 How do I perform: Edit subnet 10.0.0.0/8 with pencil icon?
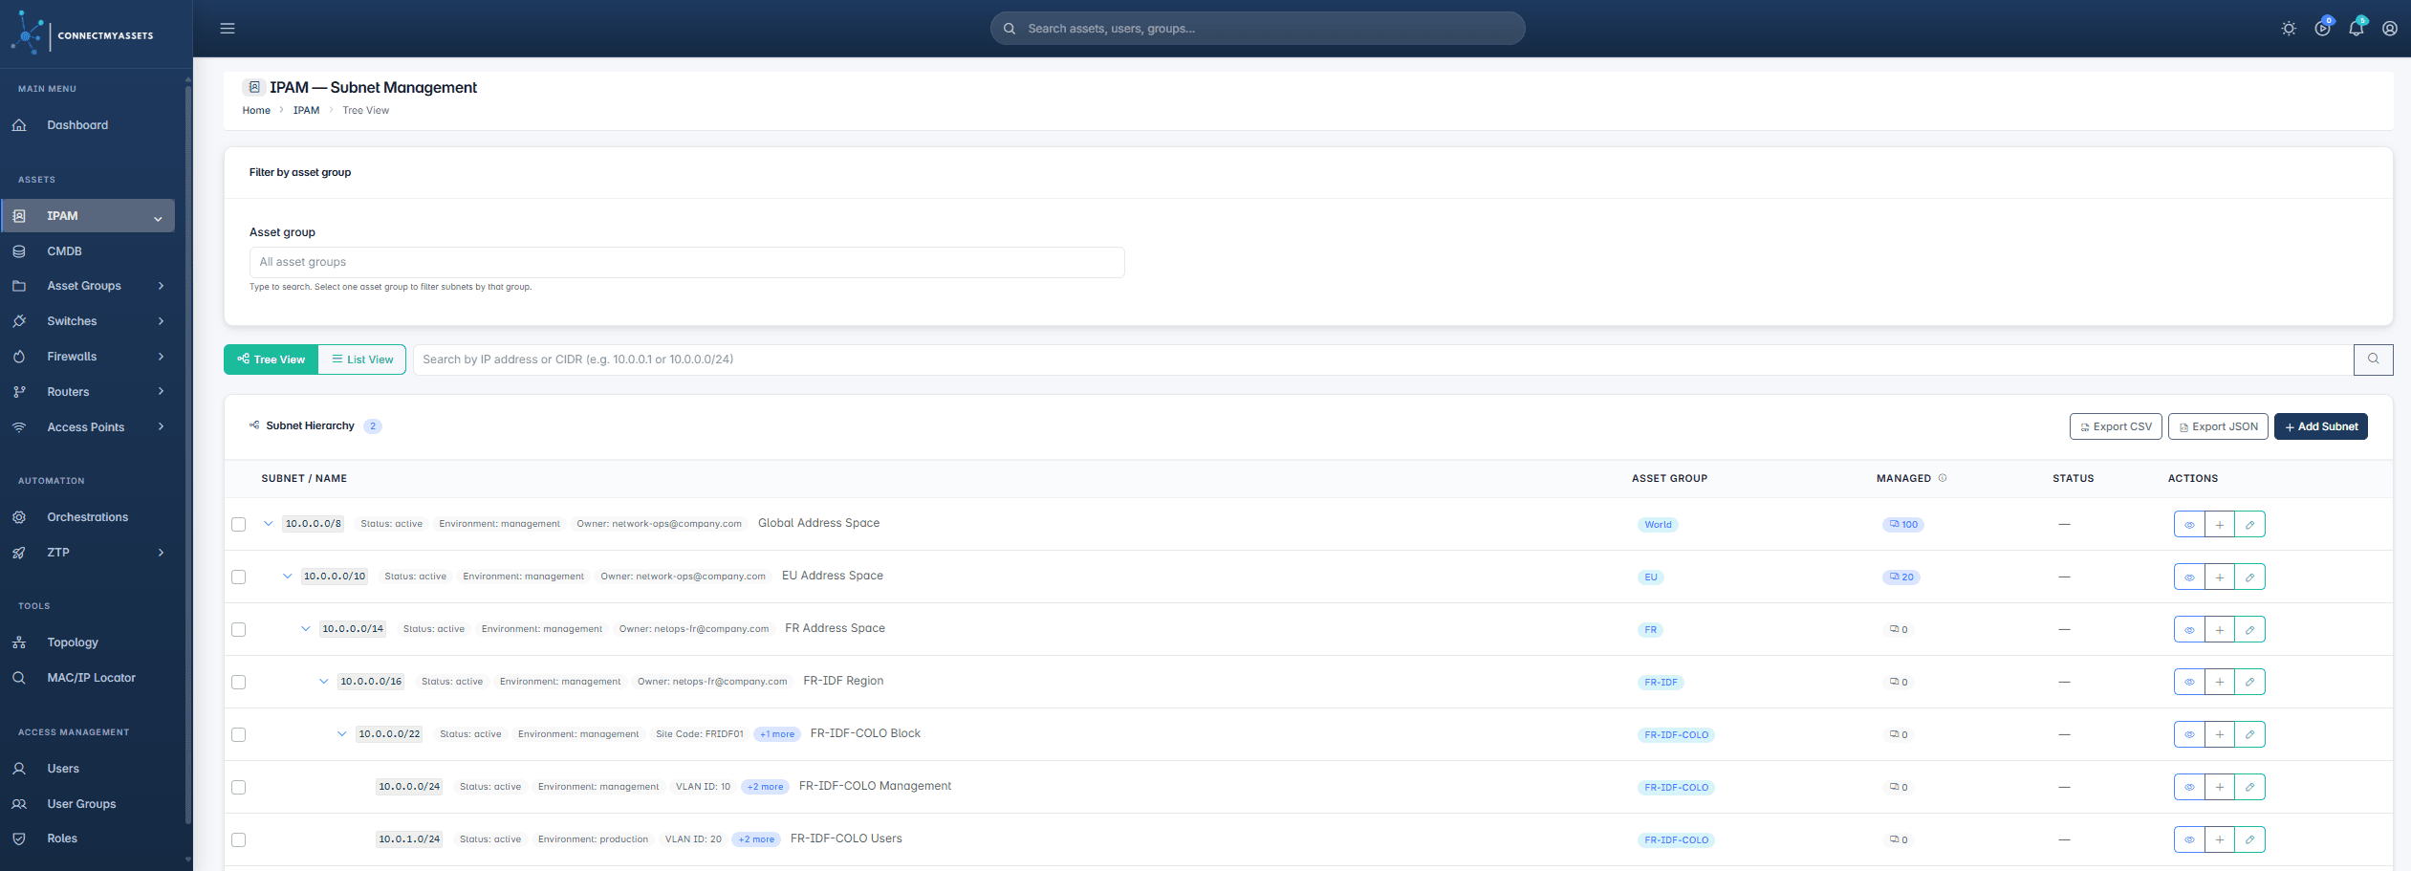tap(2250, 524)
